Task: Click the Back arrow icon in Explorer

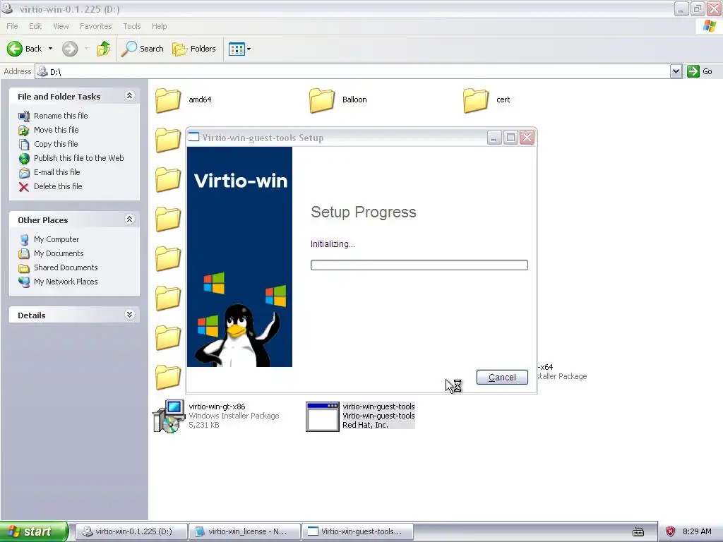Action: pyautogui.click(x=14, y=49)
